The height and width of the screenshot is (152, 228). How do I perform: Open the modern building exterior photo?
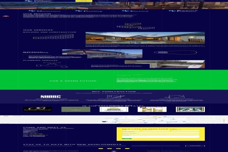(102, 54)
